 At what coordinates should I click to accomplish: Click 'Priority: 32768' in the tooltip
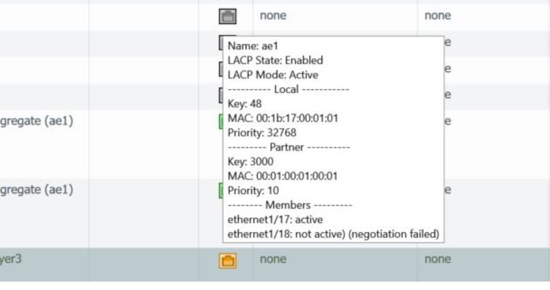[x=262, y=133]
